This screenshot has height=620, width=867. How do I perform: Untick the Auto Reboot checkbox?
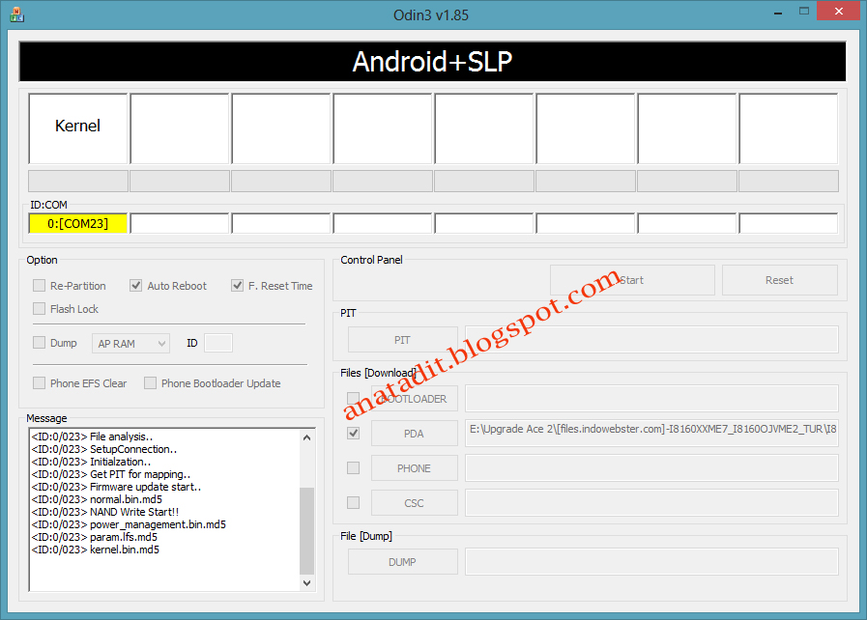point(136,286)
